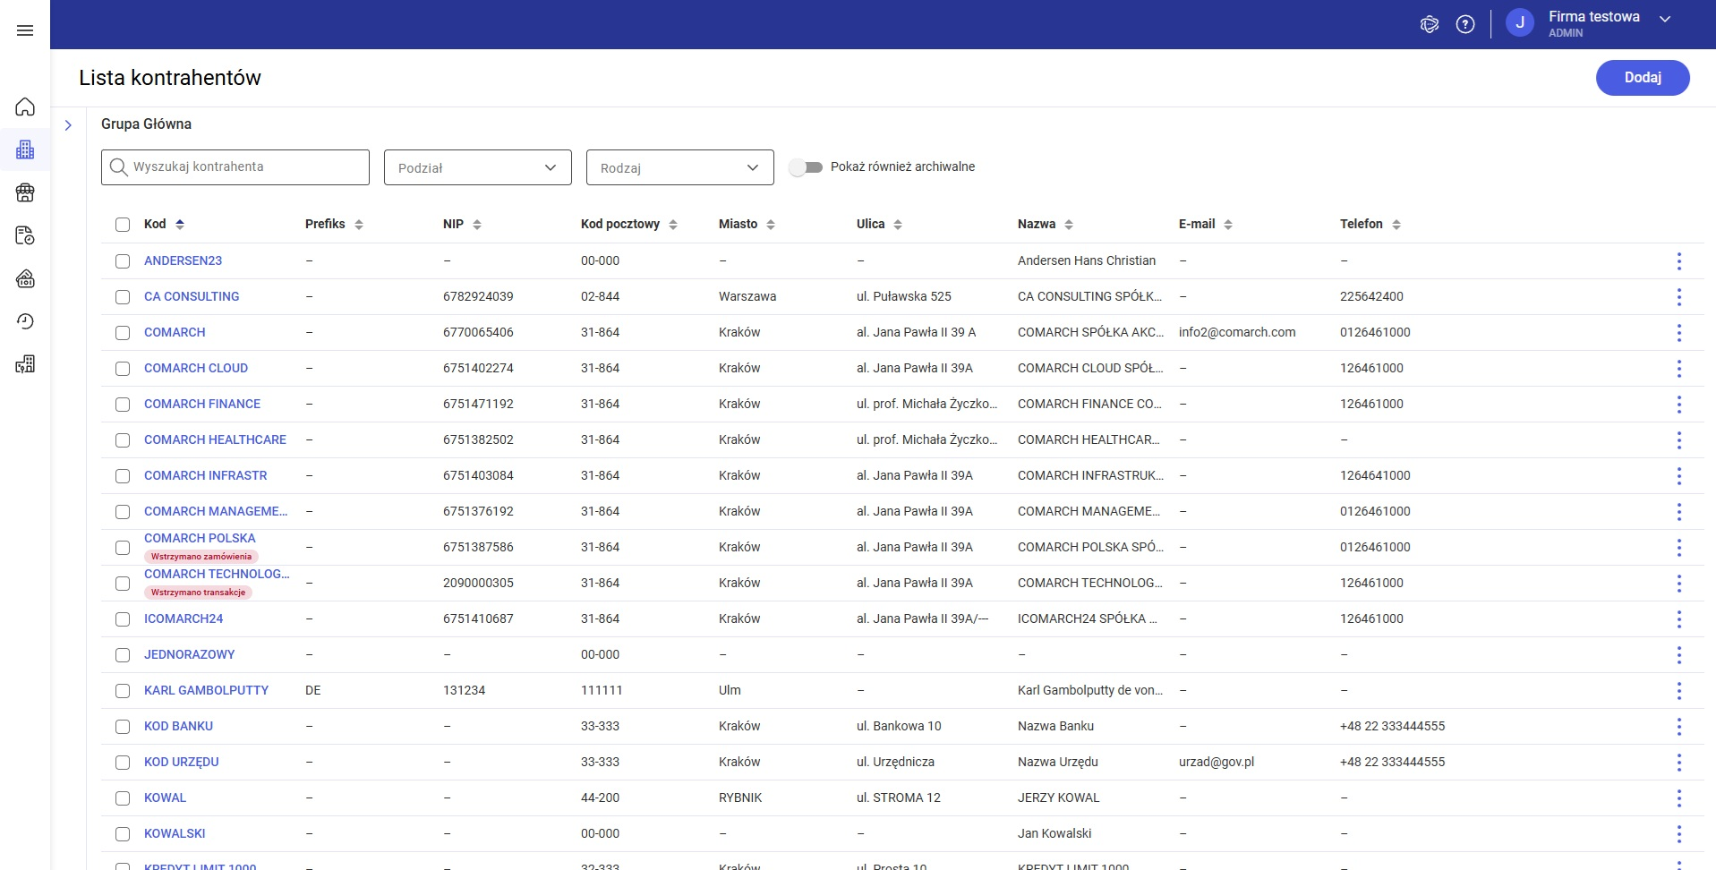Check the select-all checkbox in table header
Image resolution: width=1716 pixels, height=870 pixels.
click(123, 225)
